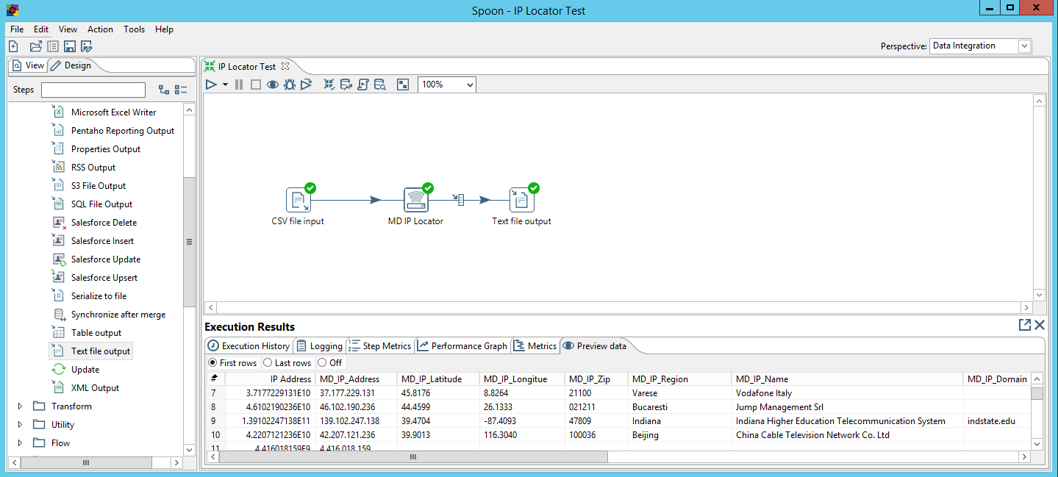Open the Action menu

click(x=100, y=29)
